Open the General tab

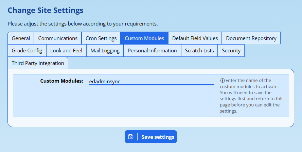[21, 38]
